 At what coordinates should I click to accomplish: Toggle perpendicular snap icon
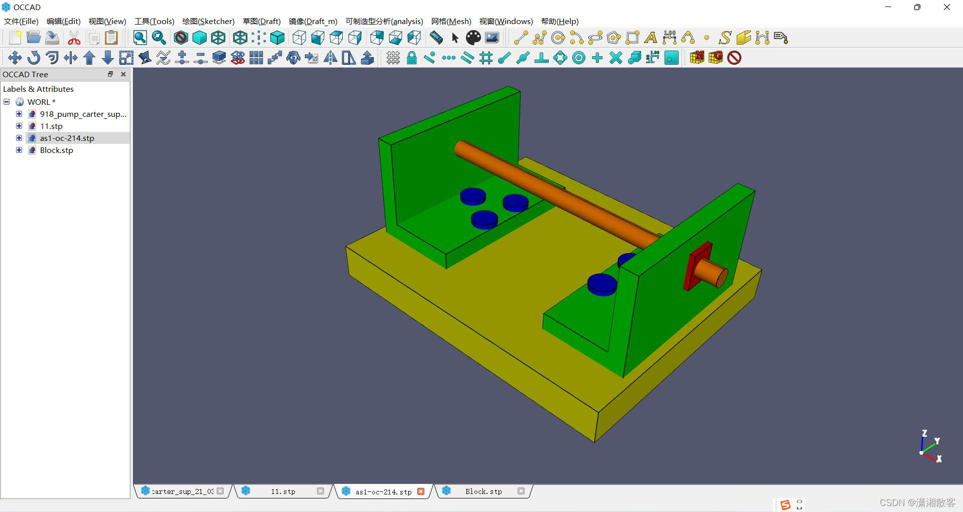click(x=542, y=58)
